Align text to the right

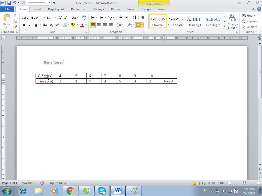pos(105,25)
